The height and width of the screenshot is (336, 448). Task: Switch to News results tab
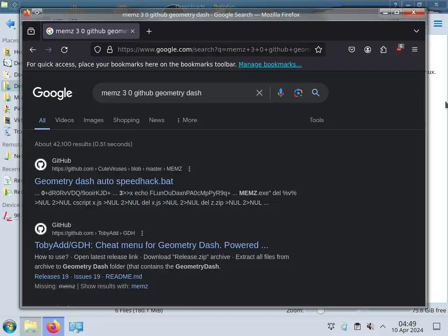pos(157,120)
